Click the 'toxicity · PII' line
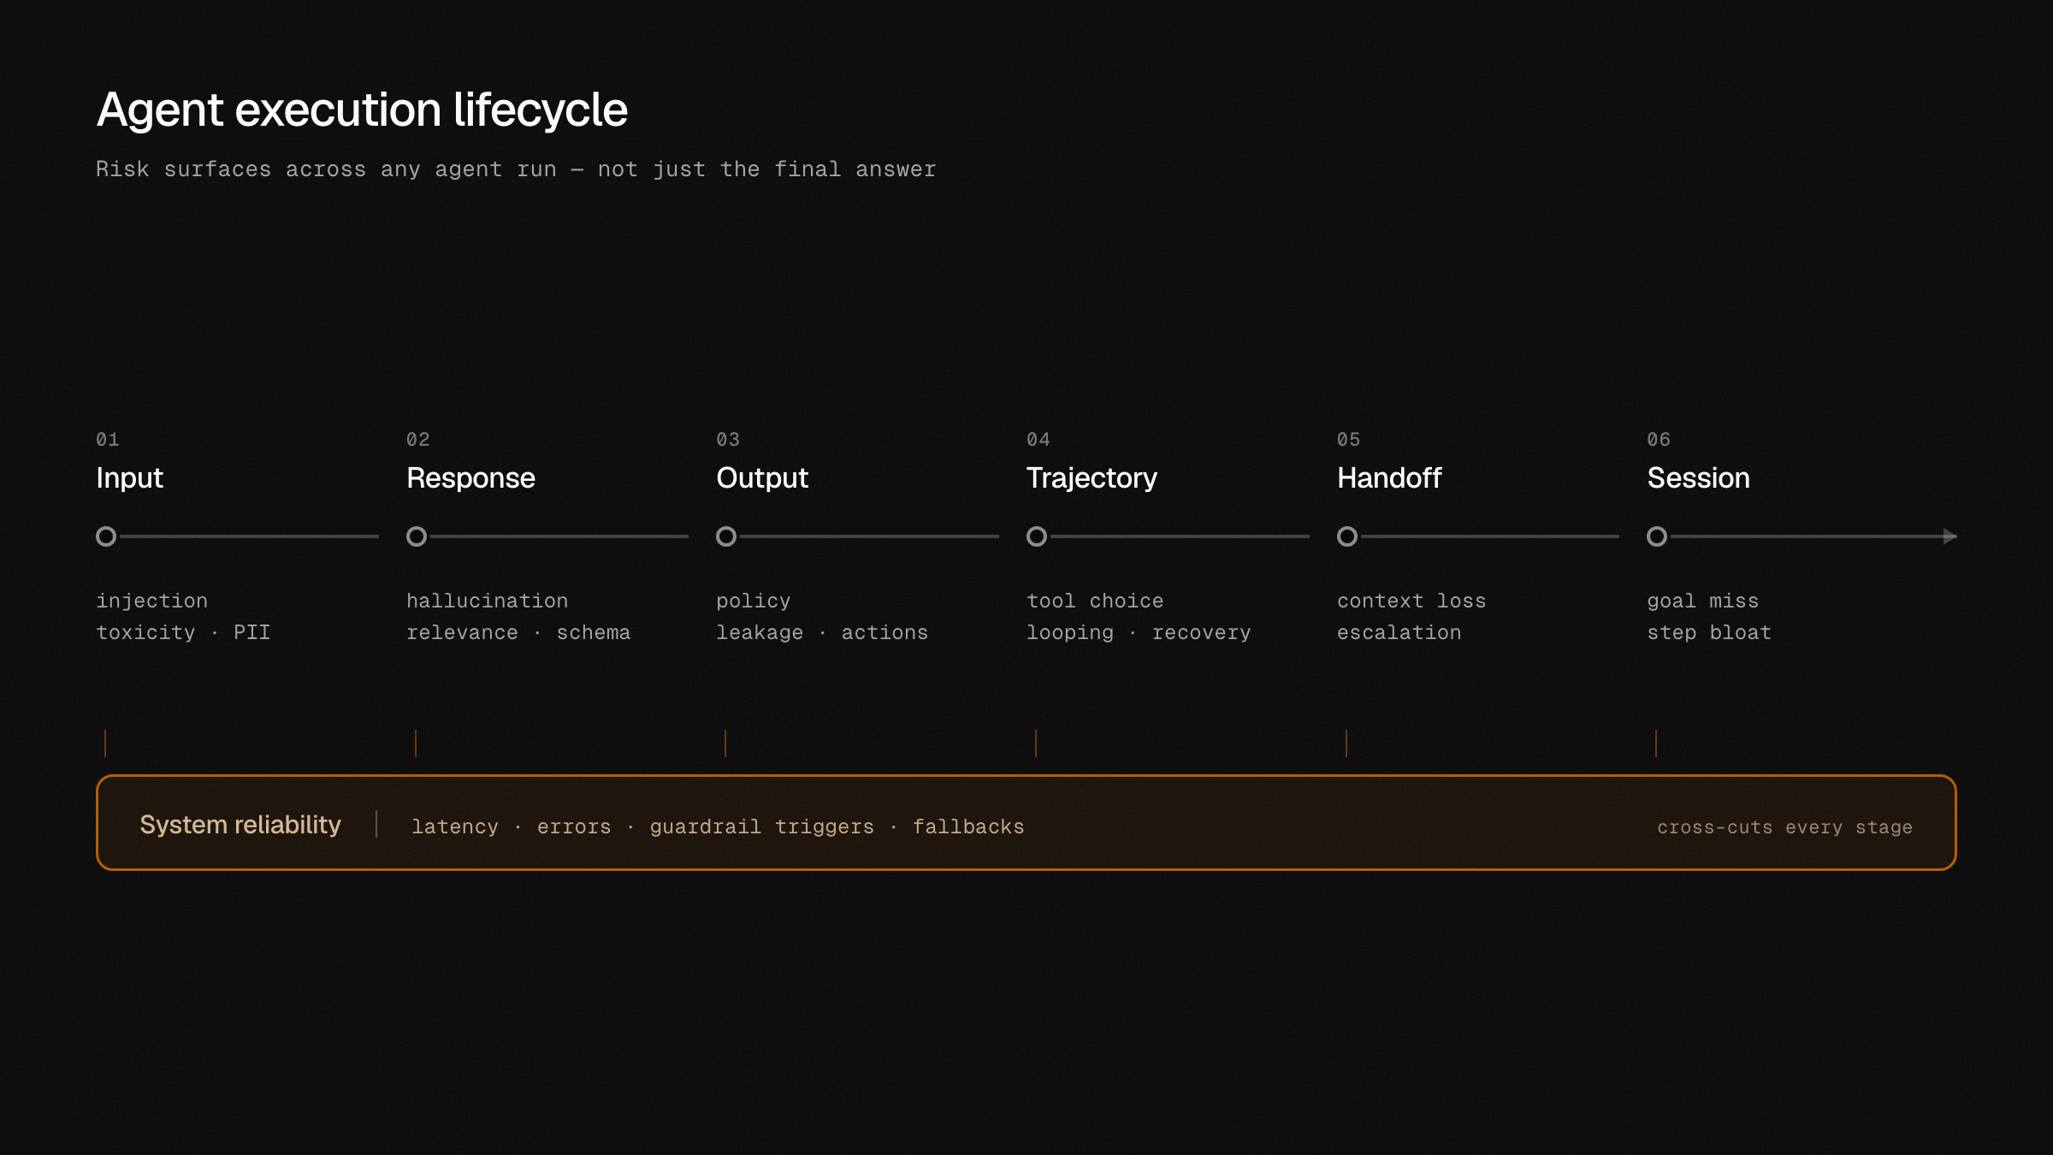The image size is (2053, 1155). (183, 633)
